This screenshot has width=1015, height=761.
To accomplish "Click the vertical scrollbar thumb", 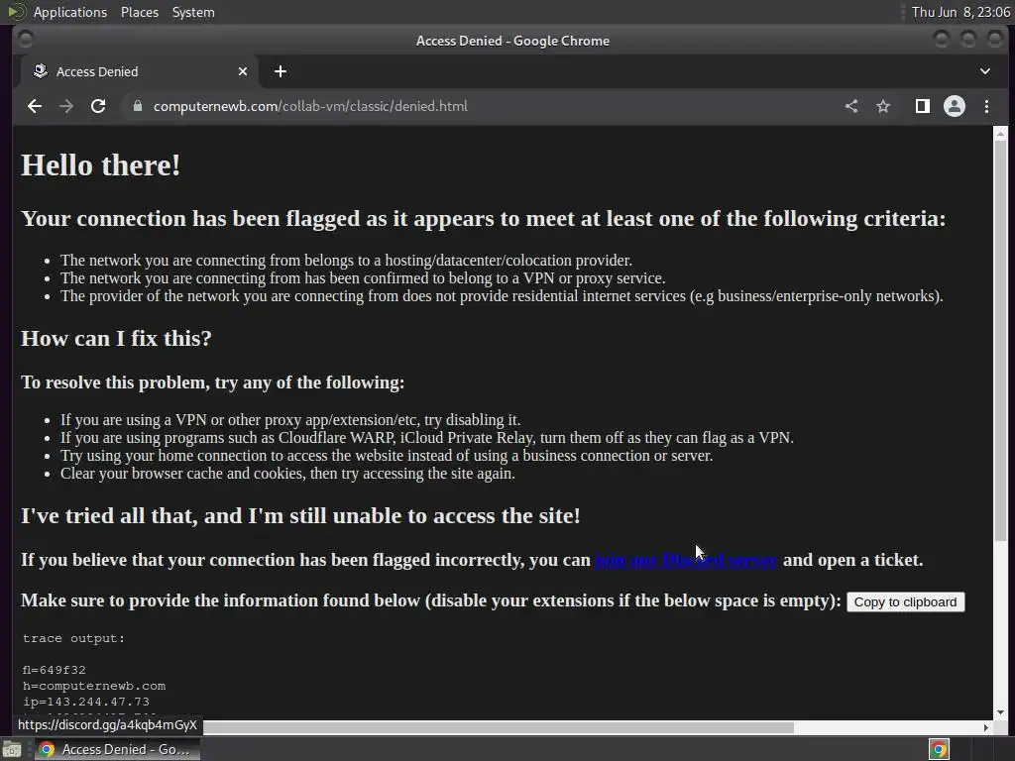I will pyautogui.click(x=1001, y=340).
